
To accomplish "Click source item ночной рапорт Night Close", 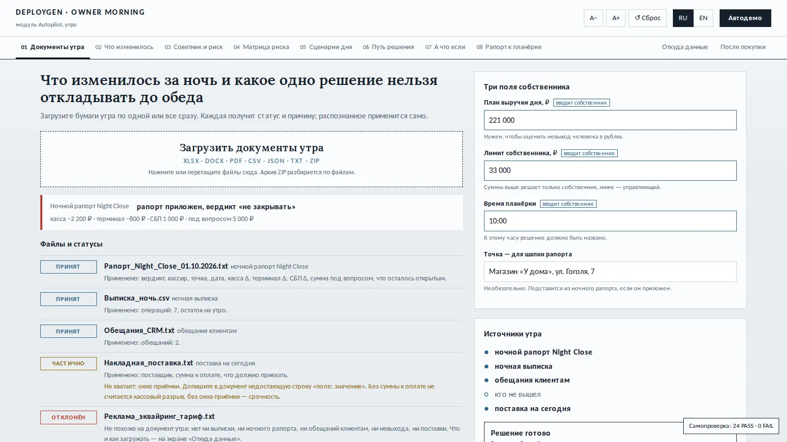I will [x=543, y=352].
